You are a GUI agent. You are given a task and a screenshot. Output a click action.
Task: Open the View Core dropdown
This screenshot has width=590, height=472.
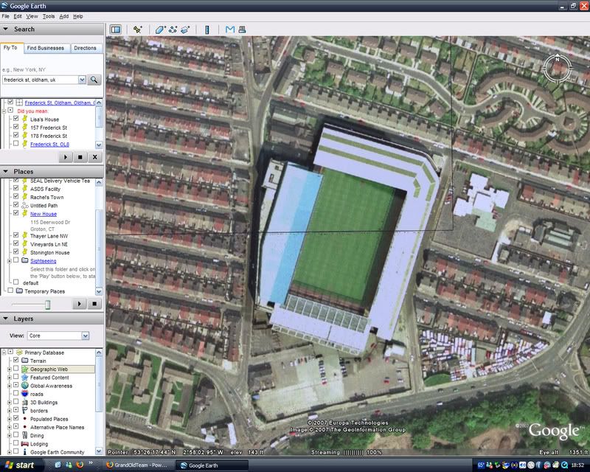point(86,336)
